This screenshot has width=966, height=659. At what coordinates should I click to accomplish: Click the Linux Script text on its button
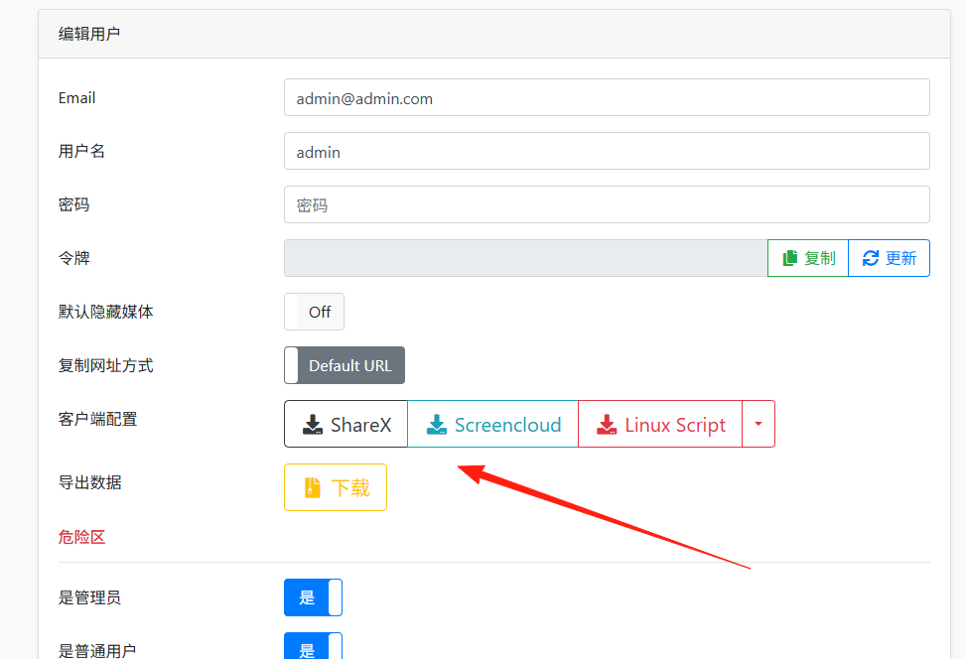[x=675, y=426]
